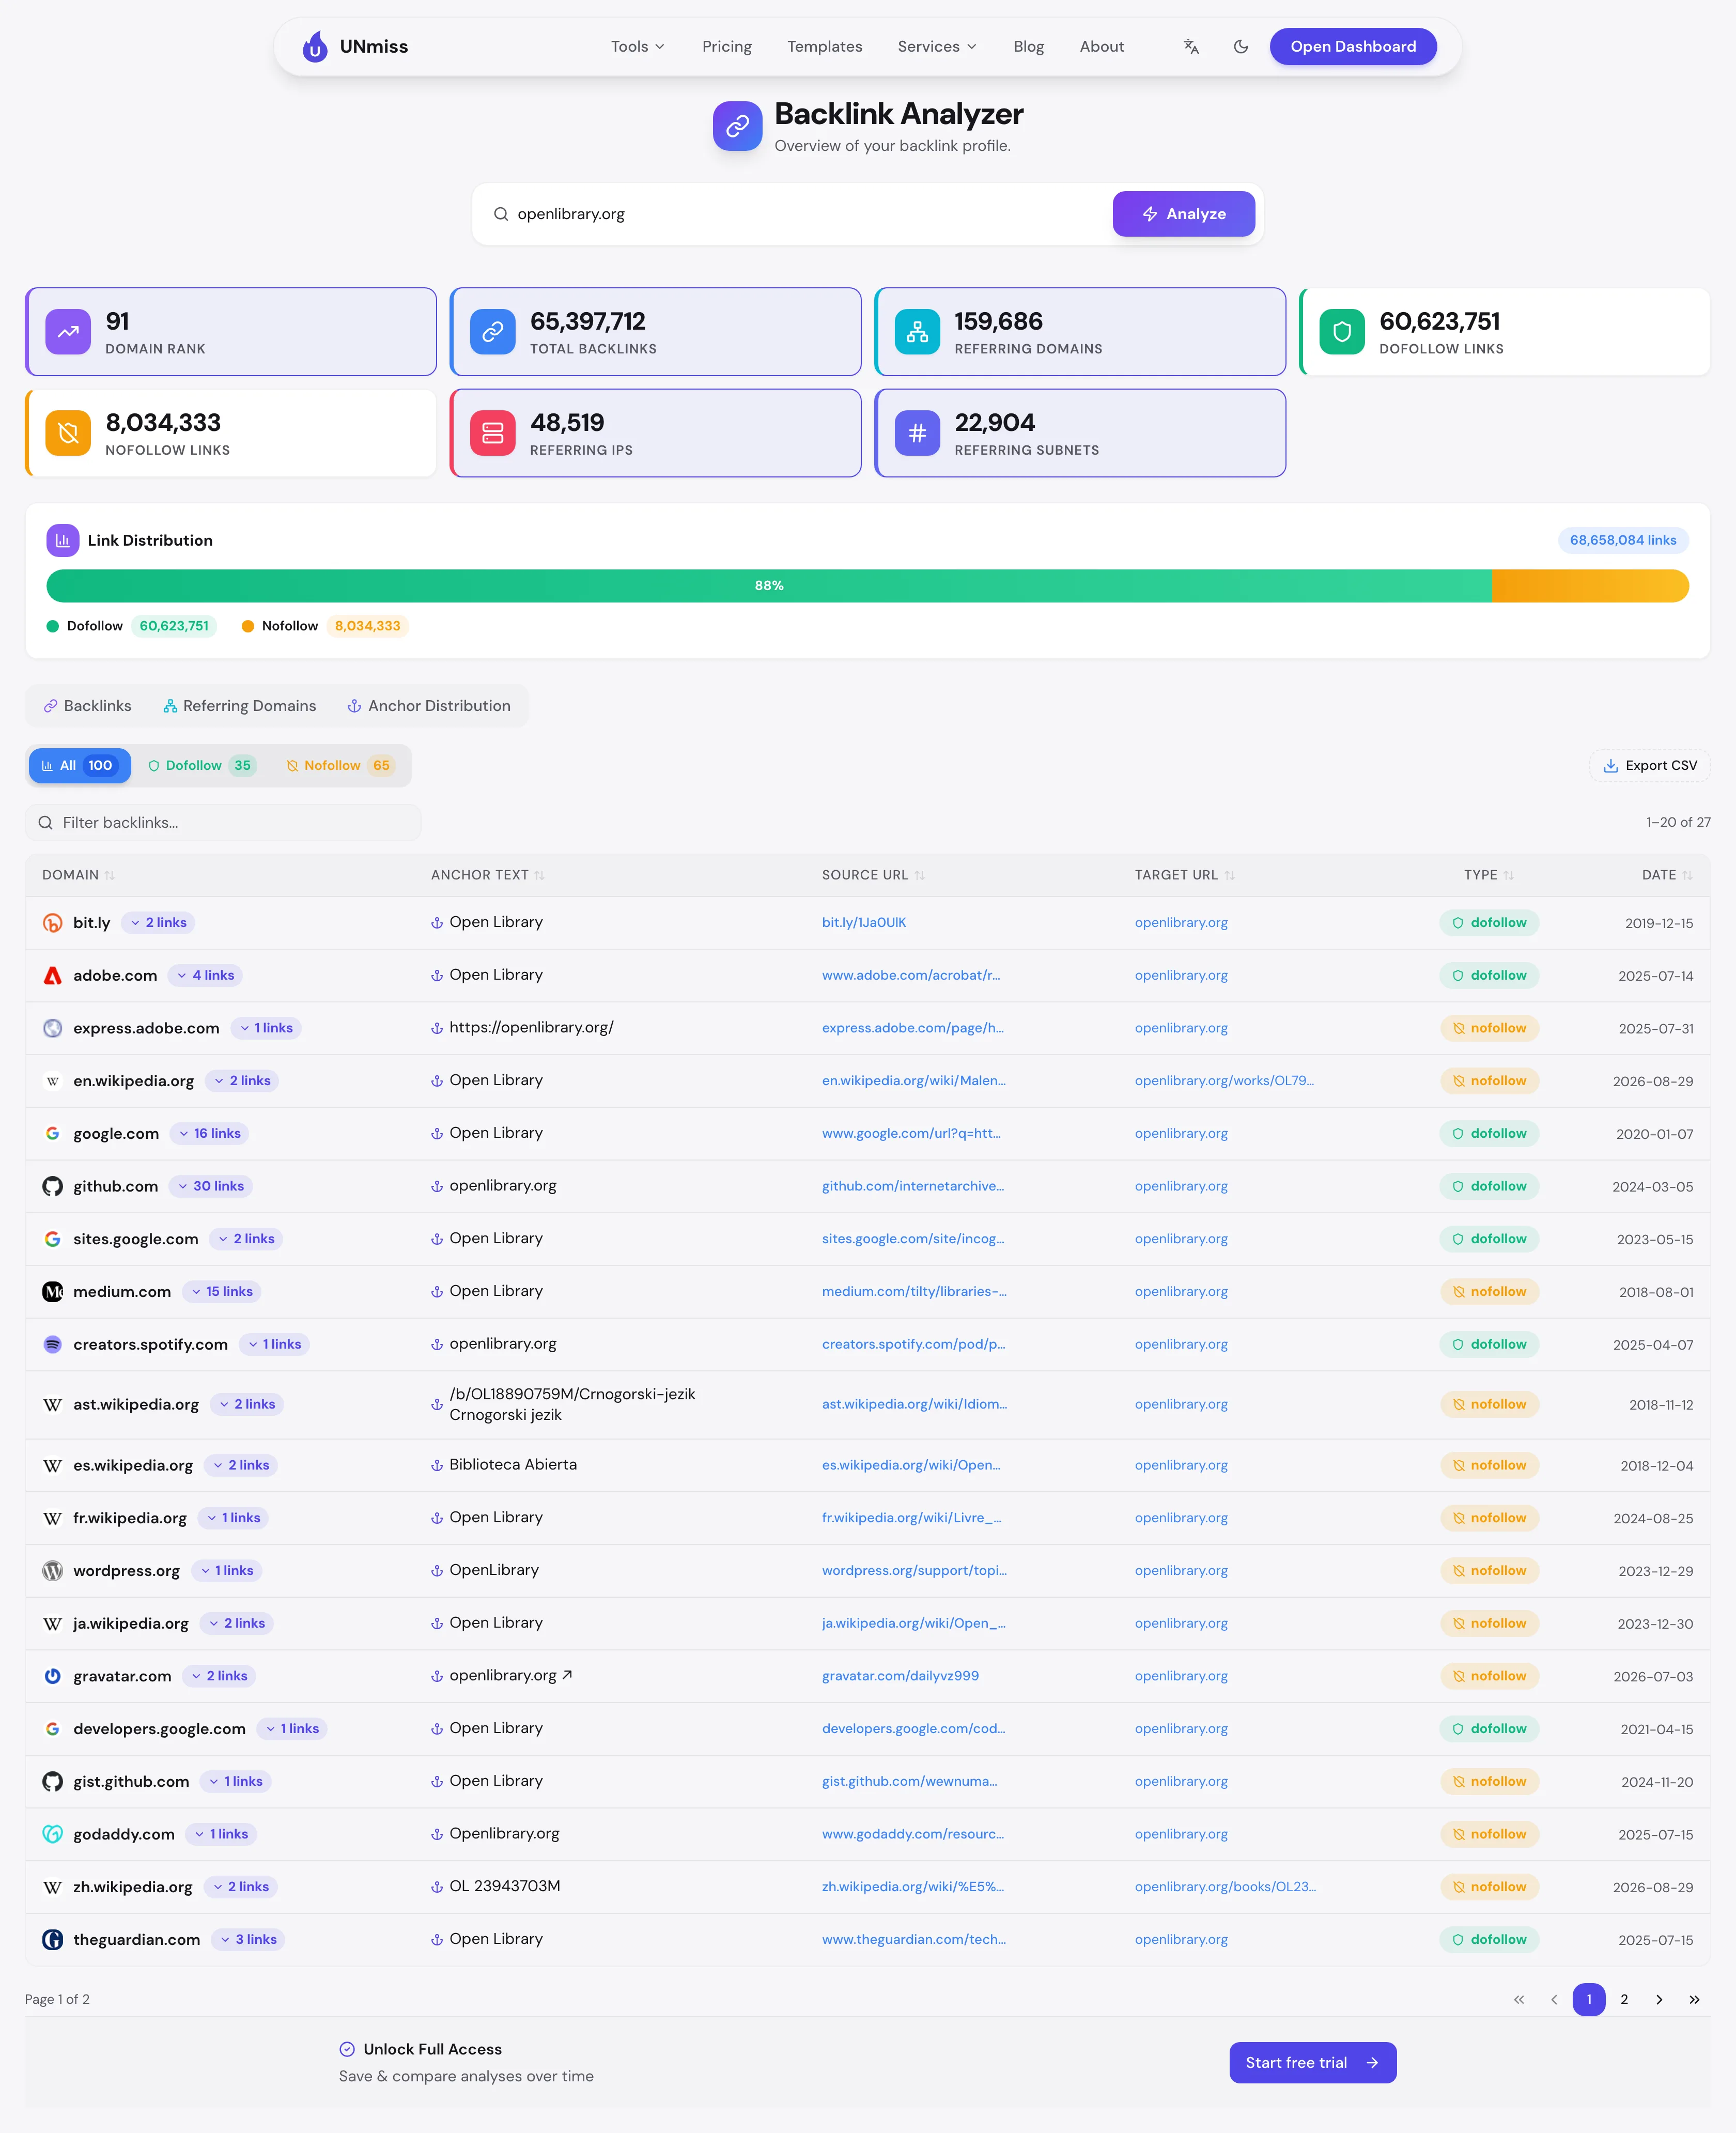1736x2133 pixels.
Task: Sort by Domain column
Action: [78, 875]
